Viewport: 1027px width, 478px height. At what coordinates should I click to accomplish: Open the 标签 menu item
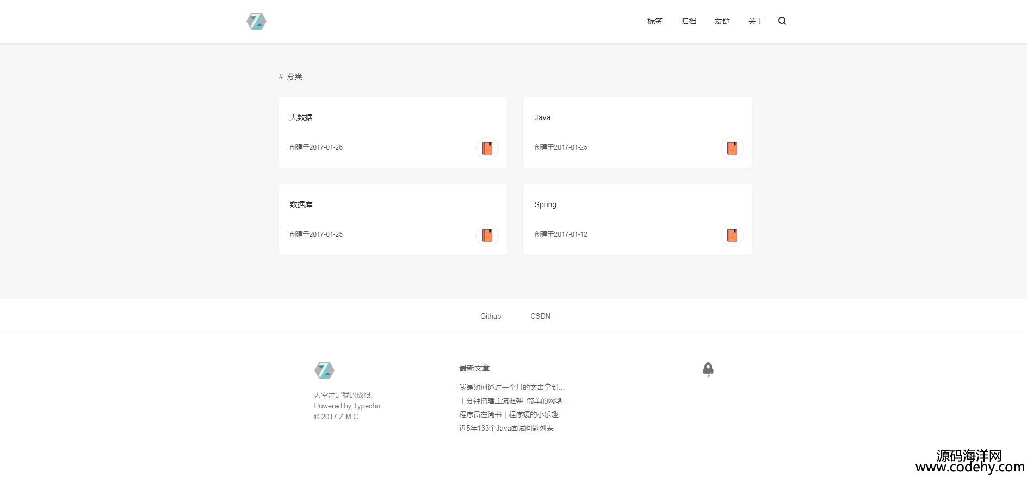[x=655, y=21]
